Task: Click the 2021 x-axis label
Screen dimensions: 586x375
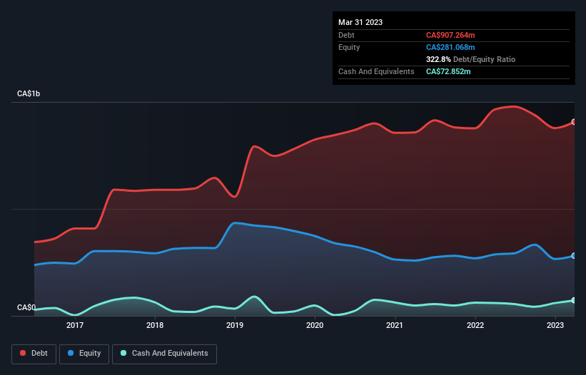Action: tap(395, 325)
